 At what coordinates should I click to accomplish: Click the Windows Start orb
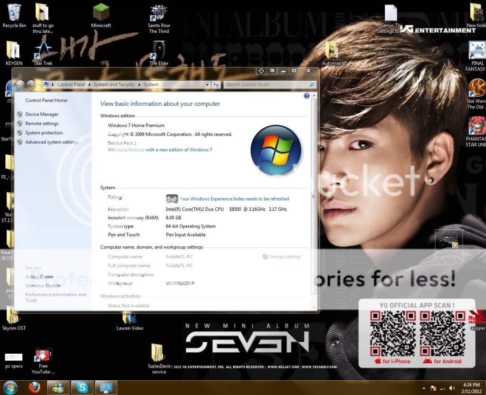[x=10, y=387]
